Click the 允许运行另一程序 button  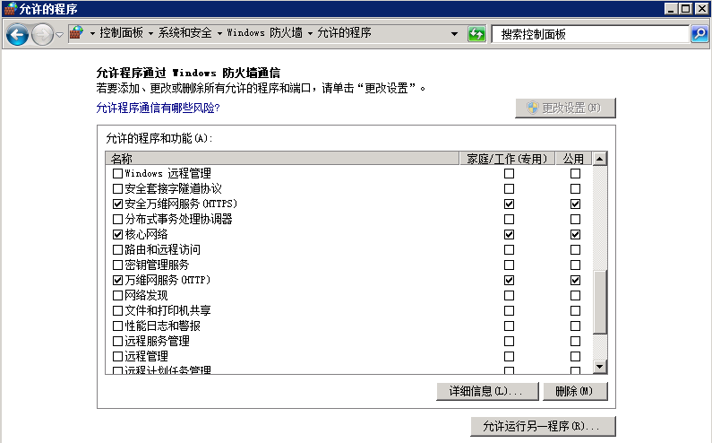click(x=543, y=426)
